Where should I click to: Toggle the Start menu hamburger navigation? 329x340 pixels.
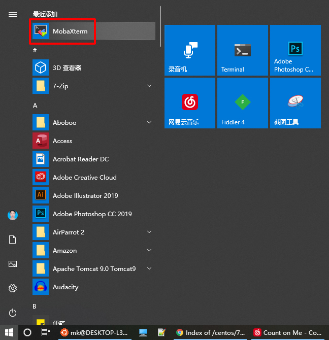(13, 15)
